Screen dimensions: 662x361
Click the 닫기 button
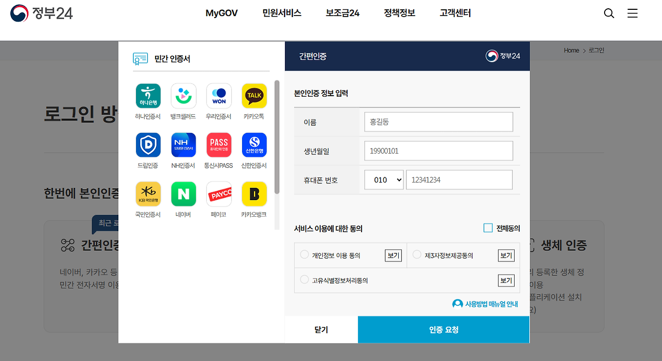pos(321,329)
